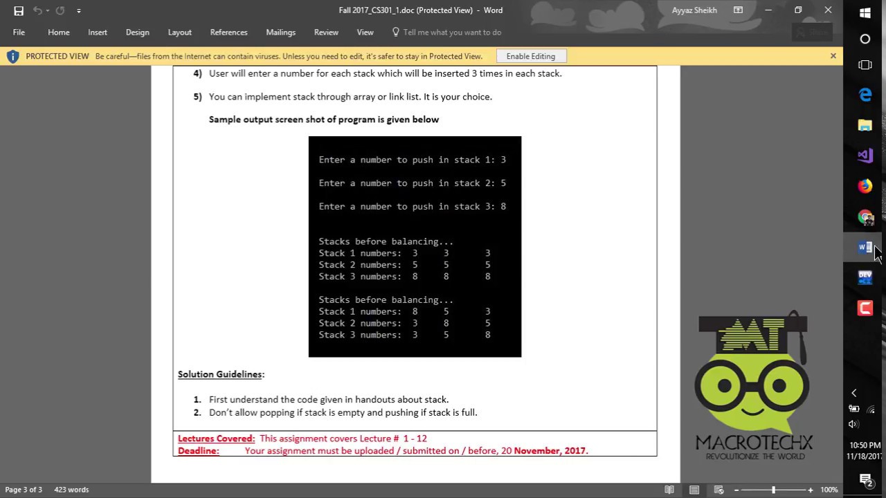Click the battery status tray icon

coord(853,409)
